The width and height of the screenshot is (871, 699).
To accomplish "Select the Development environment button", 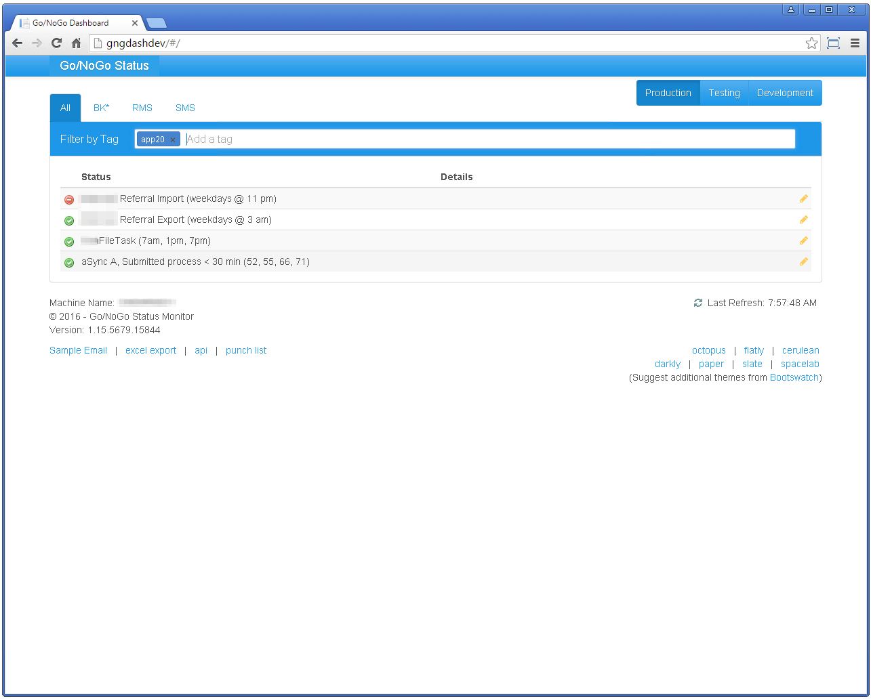I will pos(785,93).
